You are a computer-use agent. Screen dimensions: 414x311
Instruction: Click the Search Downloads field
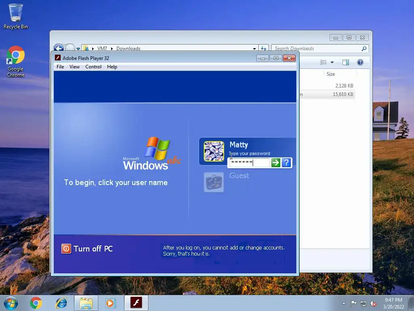[317, 49]
